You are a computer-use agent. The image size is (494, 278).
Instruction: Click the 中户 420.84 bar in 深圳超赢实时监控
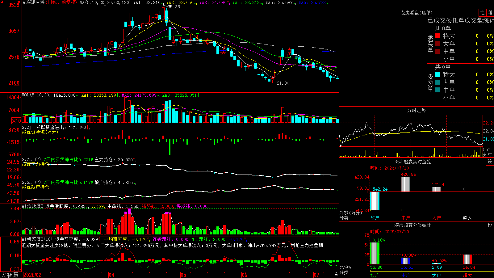click(x=405, y=184)
